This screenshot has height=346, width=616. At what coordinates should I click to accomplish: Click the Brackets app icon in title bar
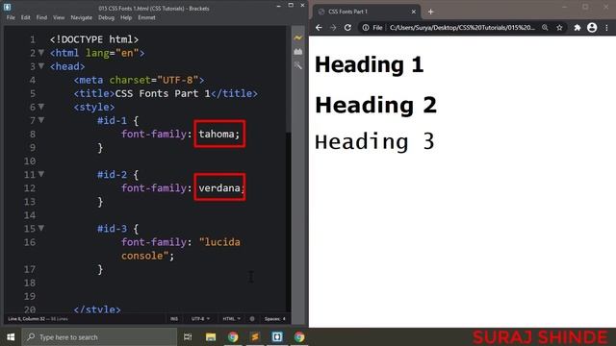point(7,7)
